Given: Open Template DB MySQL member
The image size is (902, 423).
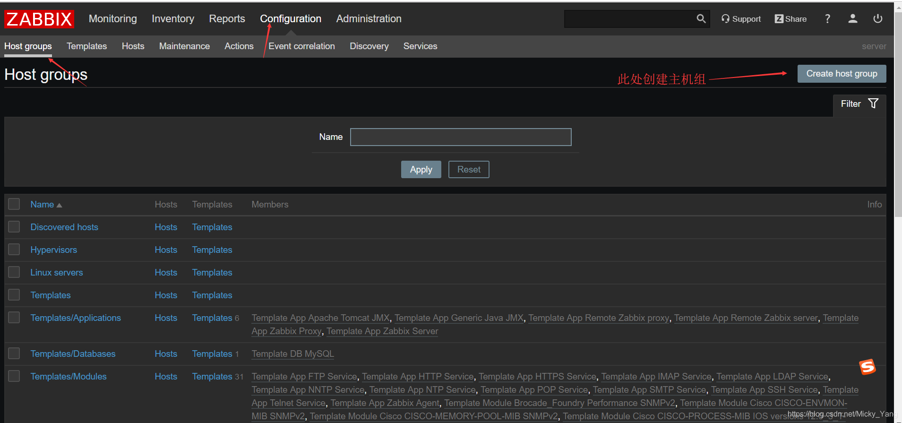Looking at the screenshot, I should pyautogui.click(x=293, y=354).
